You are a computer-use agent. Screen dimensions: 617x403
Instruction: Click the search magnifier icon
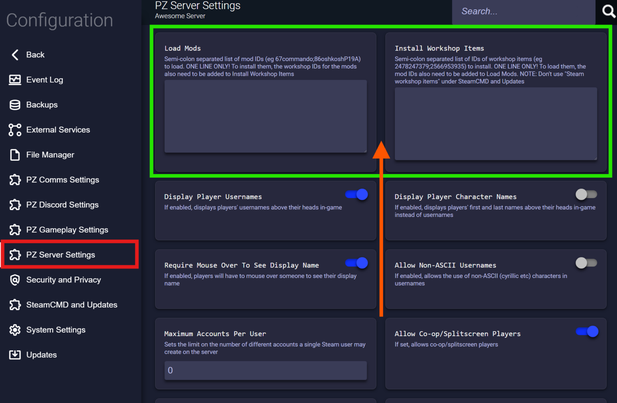608,11
